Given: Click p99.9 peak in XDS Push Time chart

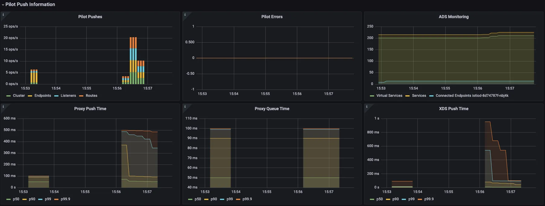Looking at the screenshot, I should click(487, 122).
